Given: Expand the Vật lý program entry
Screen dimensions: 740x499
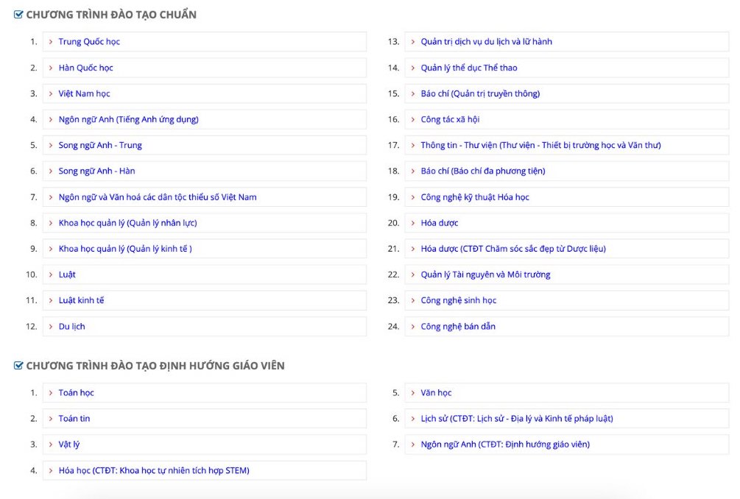Looking at the screenshot, I should click(x=205, y=445).
